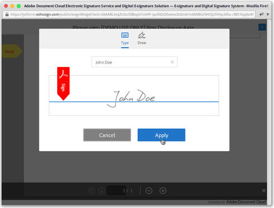
Task: Zoom out with the minus icon
Action: (149, 191)
